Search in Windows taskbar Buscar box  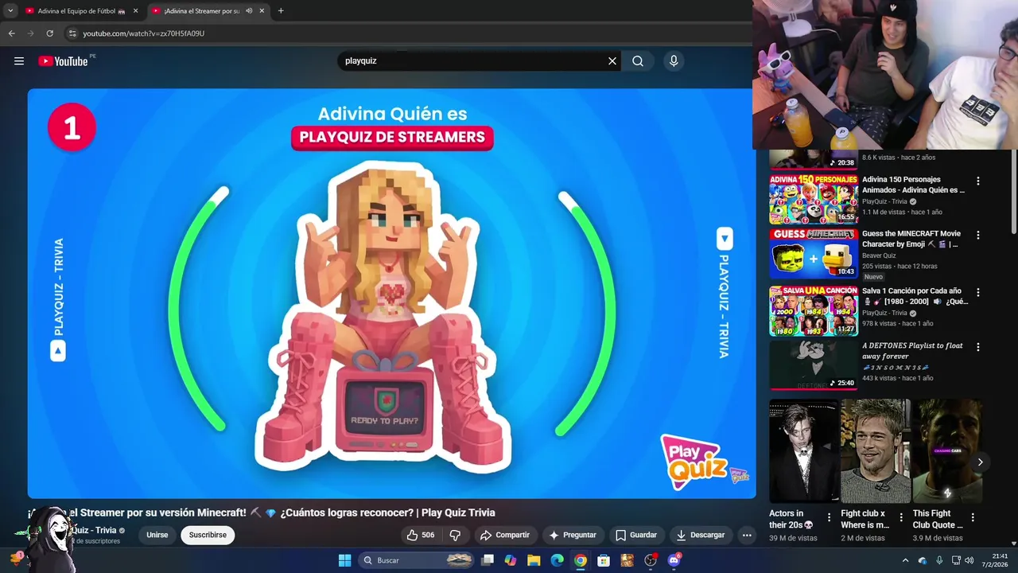pos(418,560)
